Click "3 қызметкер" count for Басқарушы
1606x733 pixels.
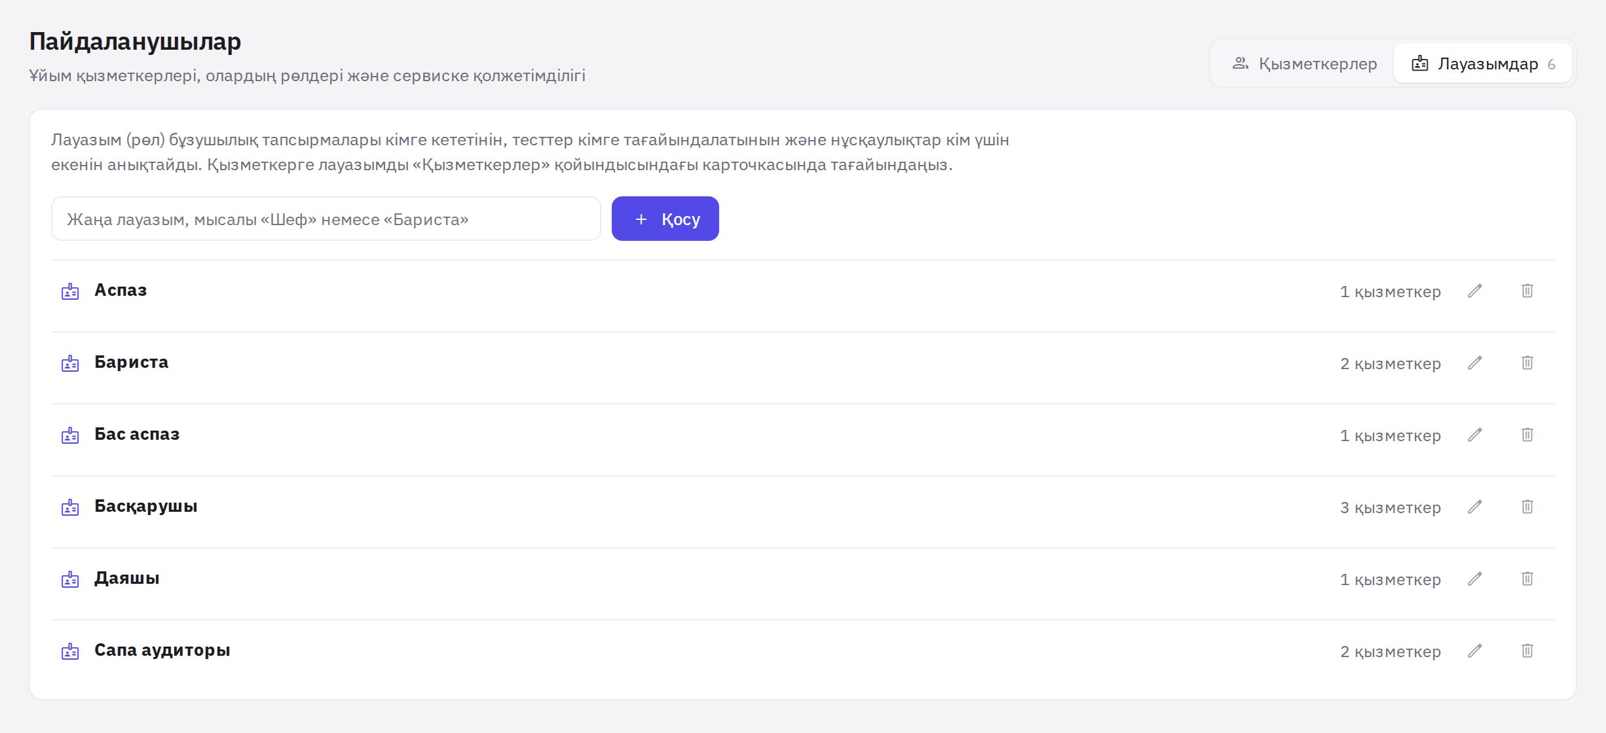(x=1391, y=507)
